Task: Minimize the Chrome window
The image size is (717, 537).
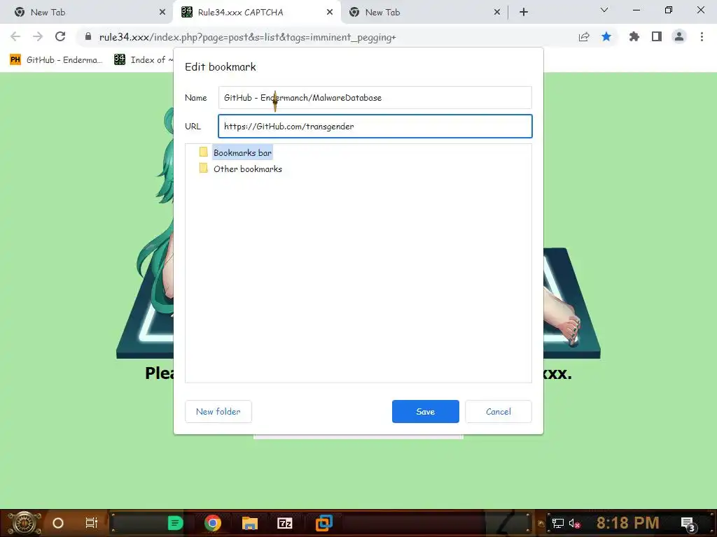Action: 636,10
